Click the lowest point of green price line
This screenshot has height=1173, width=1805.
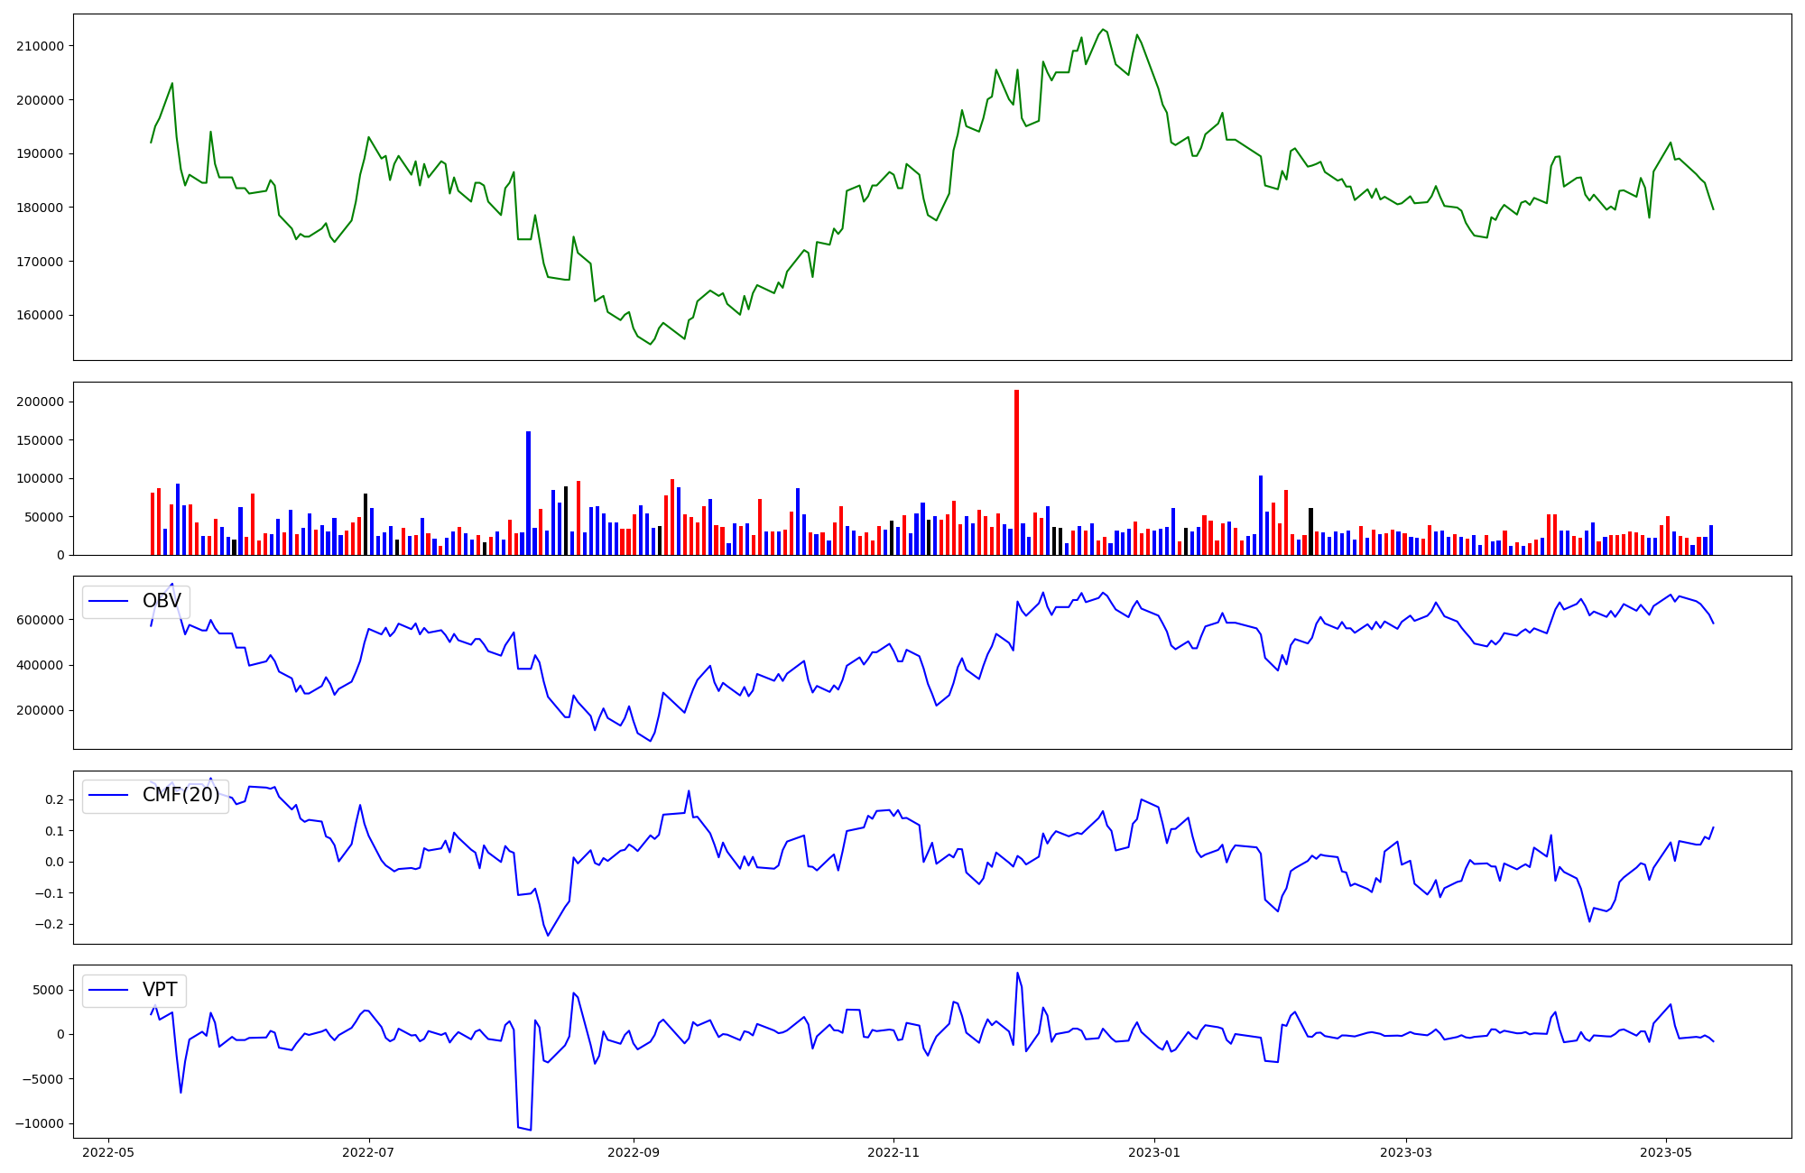click(650, 344)
